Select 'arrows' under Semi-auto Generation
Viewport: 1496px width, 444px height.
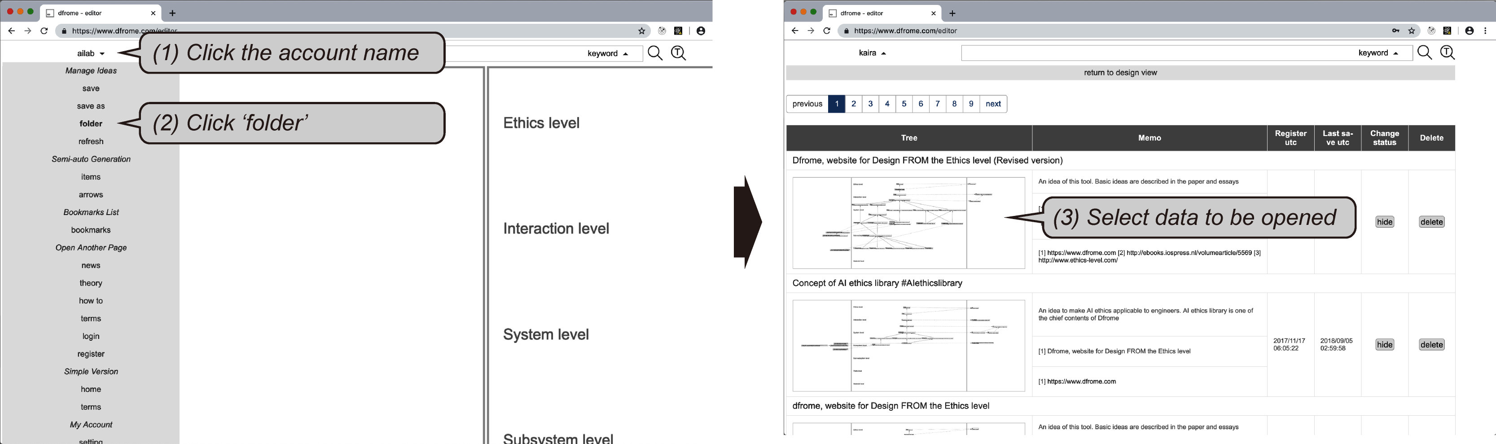point(91,195)
